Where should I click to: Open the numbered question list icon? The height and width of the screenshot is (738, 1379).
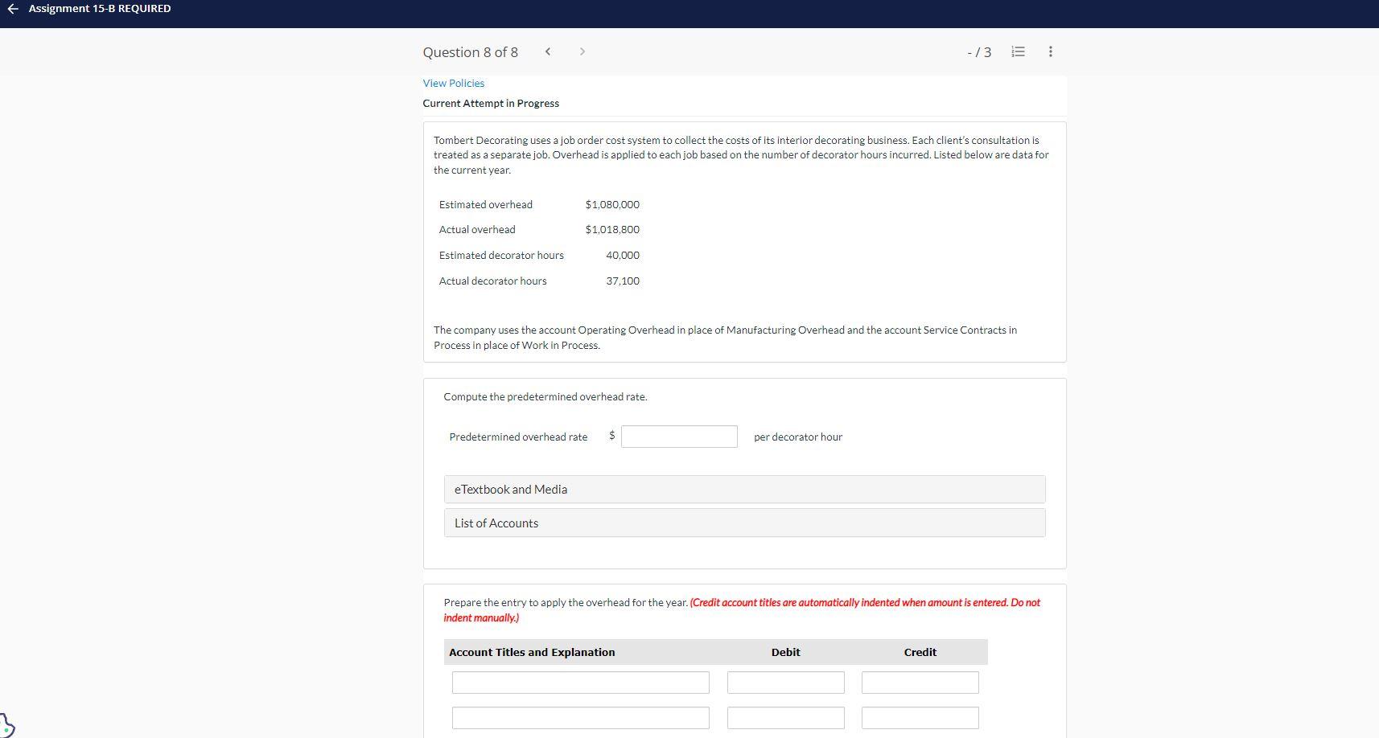click(1017, 51)
